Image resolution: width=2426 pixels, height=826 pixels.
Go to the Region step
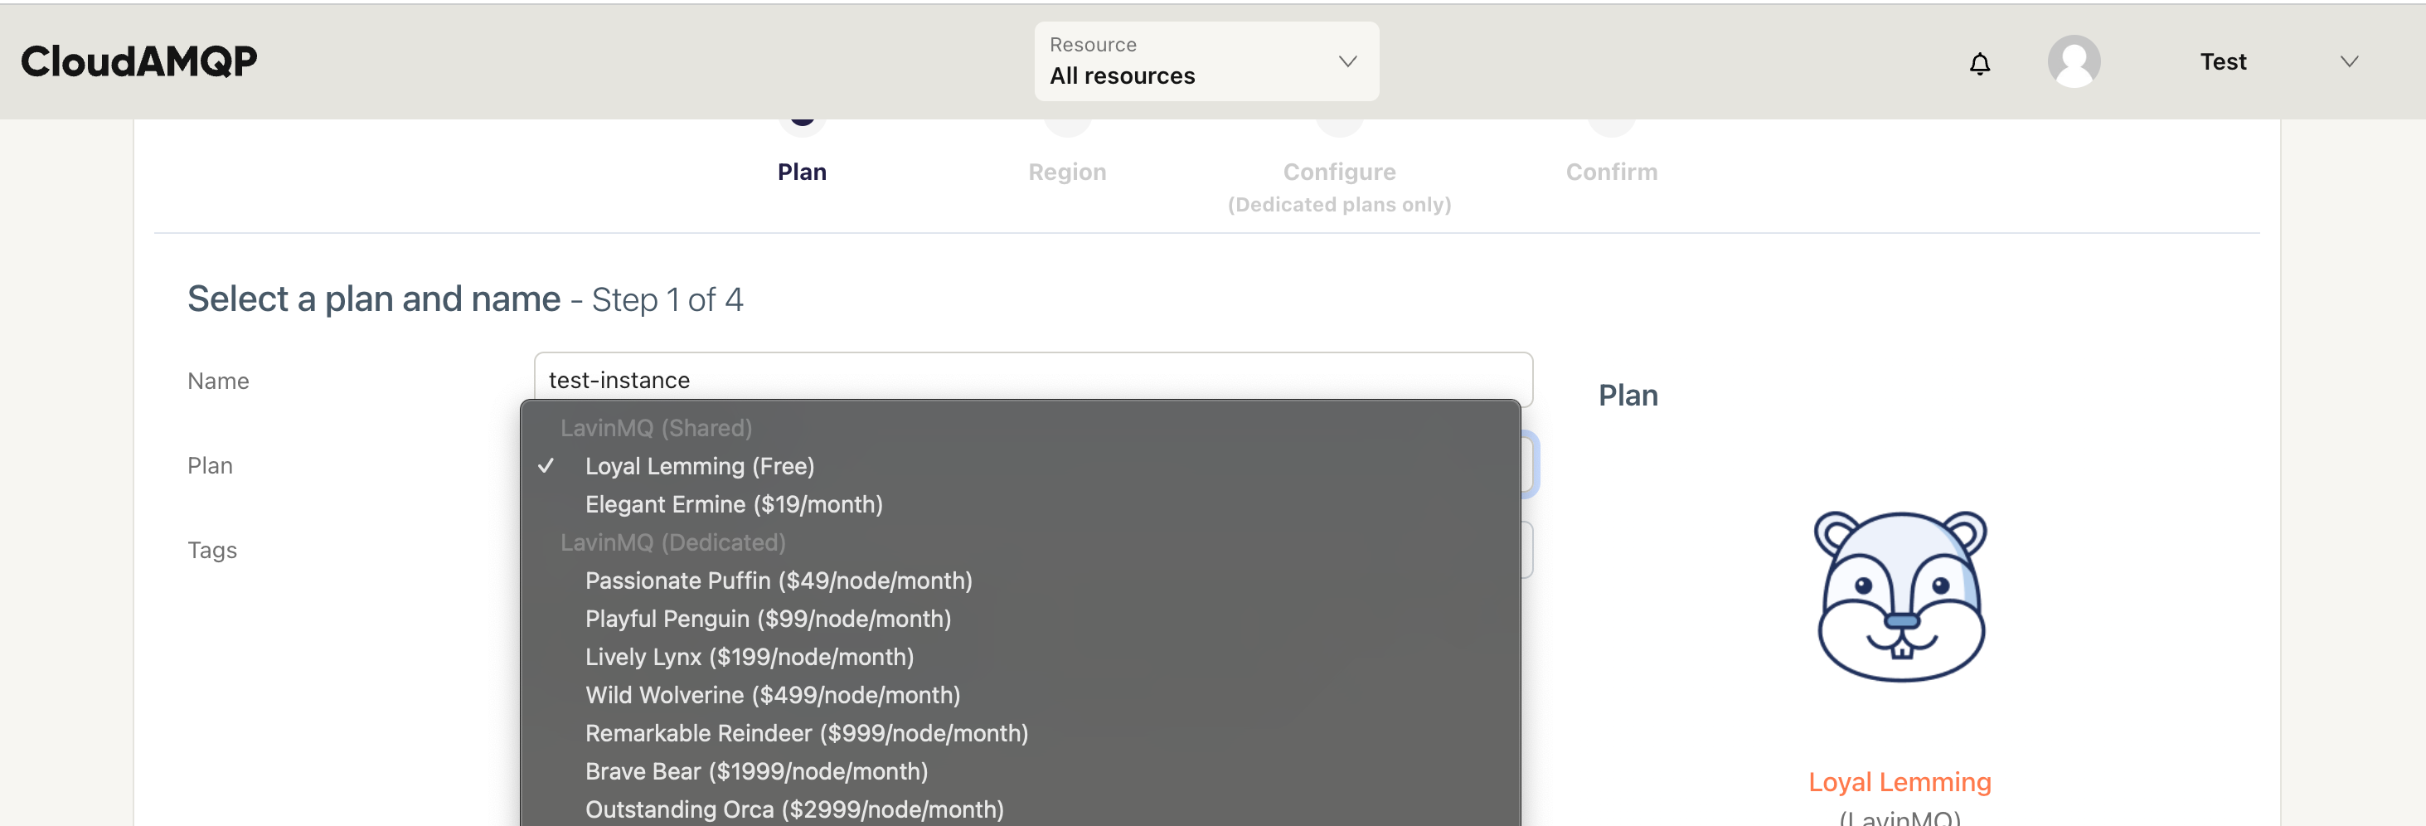pos(1067,172)
